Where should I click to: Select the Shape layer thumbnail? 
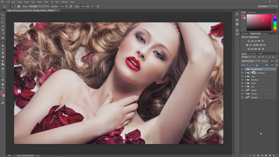[x=248, y=90]
